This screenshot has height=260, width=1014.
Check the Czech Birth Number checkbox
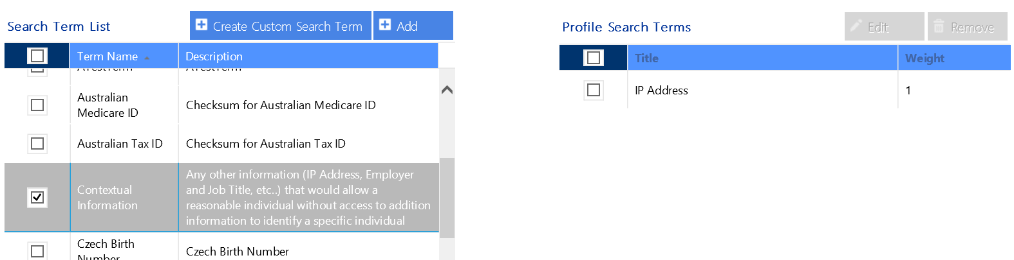point(37,251)
